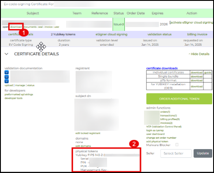This screenshot has height=173, width=214.
Task: Download the p7b format certificate
Action: (197, 80)
